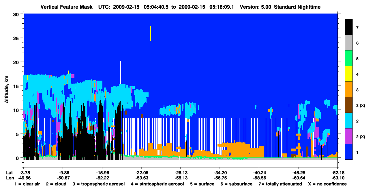Image resolution: width=375 pixels, height=192 pixels.
Task: Click the altitude tick label 25
Action: coord(17,38)
